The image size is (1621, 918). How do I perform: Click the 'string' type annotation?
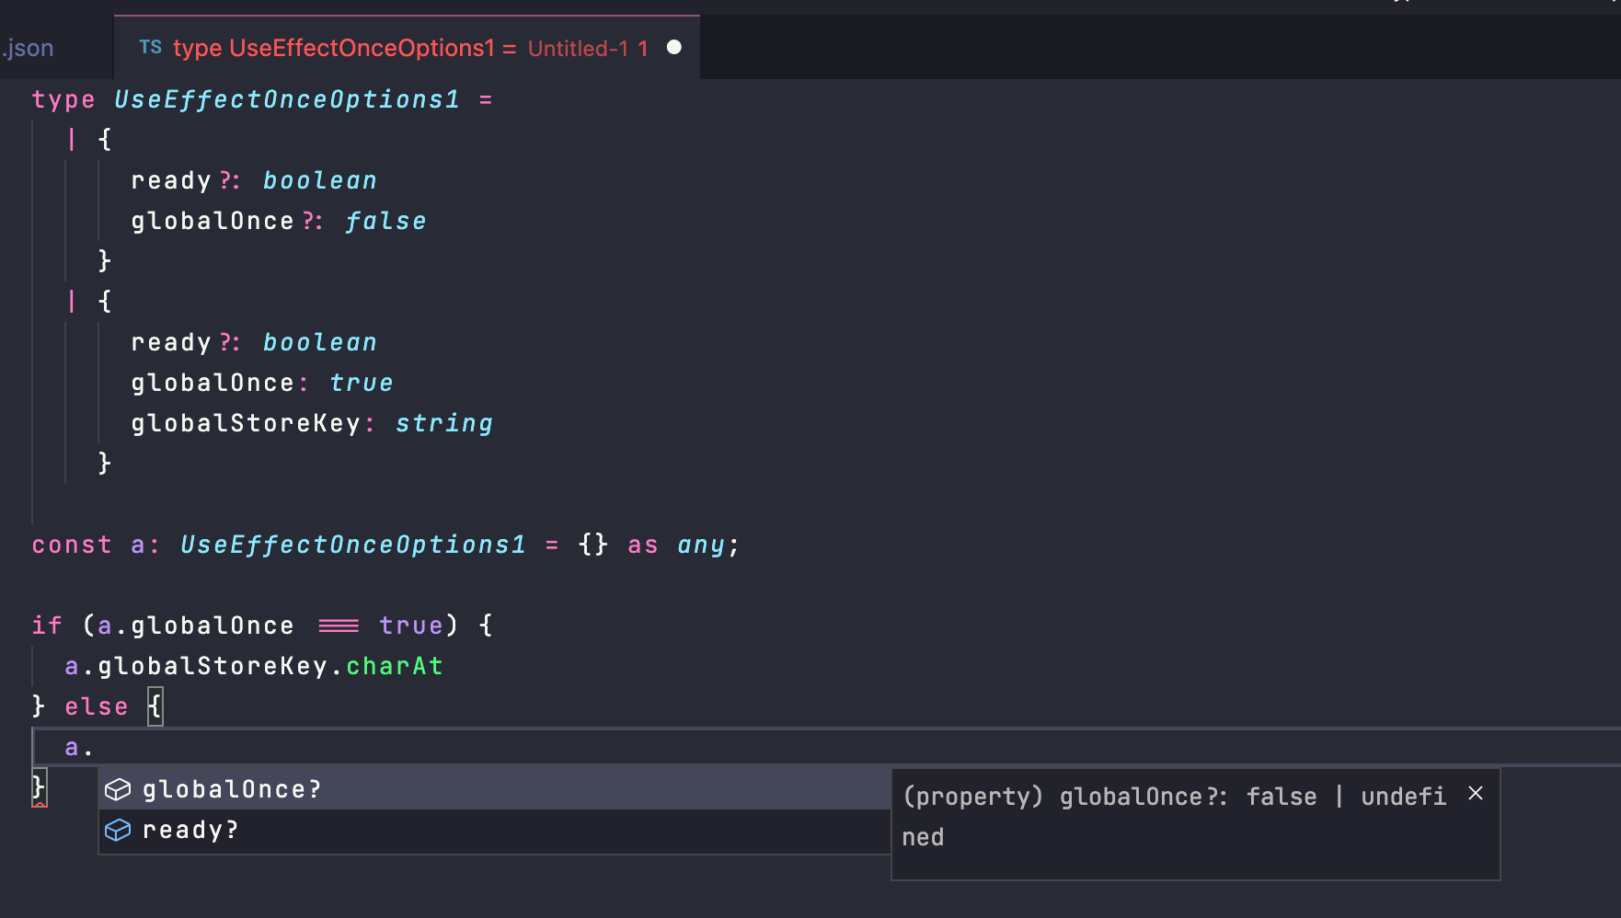pyautogui.click(x=444, y=423)
